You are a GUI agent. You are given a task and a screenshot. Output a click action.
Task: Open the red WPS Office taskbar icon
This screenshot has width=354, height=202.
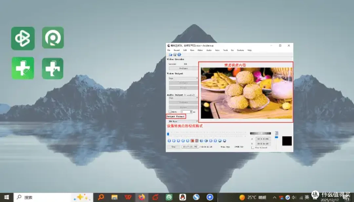tap(128, 197)
